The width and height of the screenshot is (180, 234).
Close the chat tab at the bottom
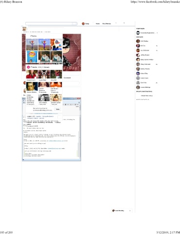(x=130, y=211)
